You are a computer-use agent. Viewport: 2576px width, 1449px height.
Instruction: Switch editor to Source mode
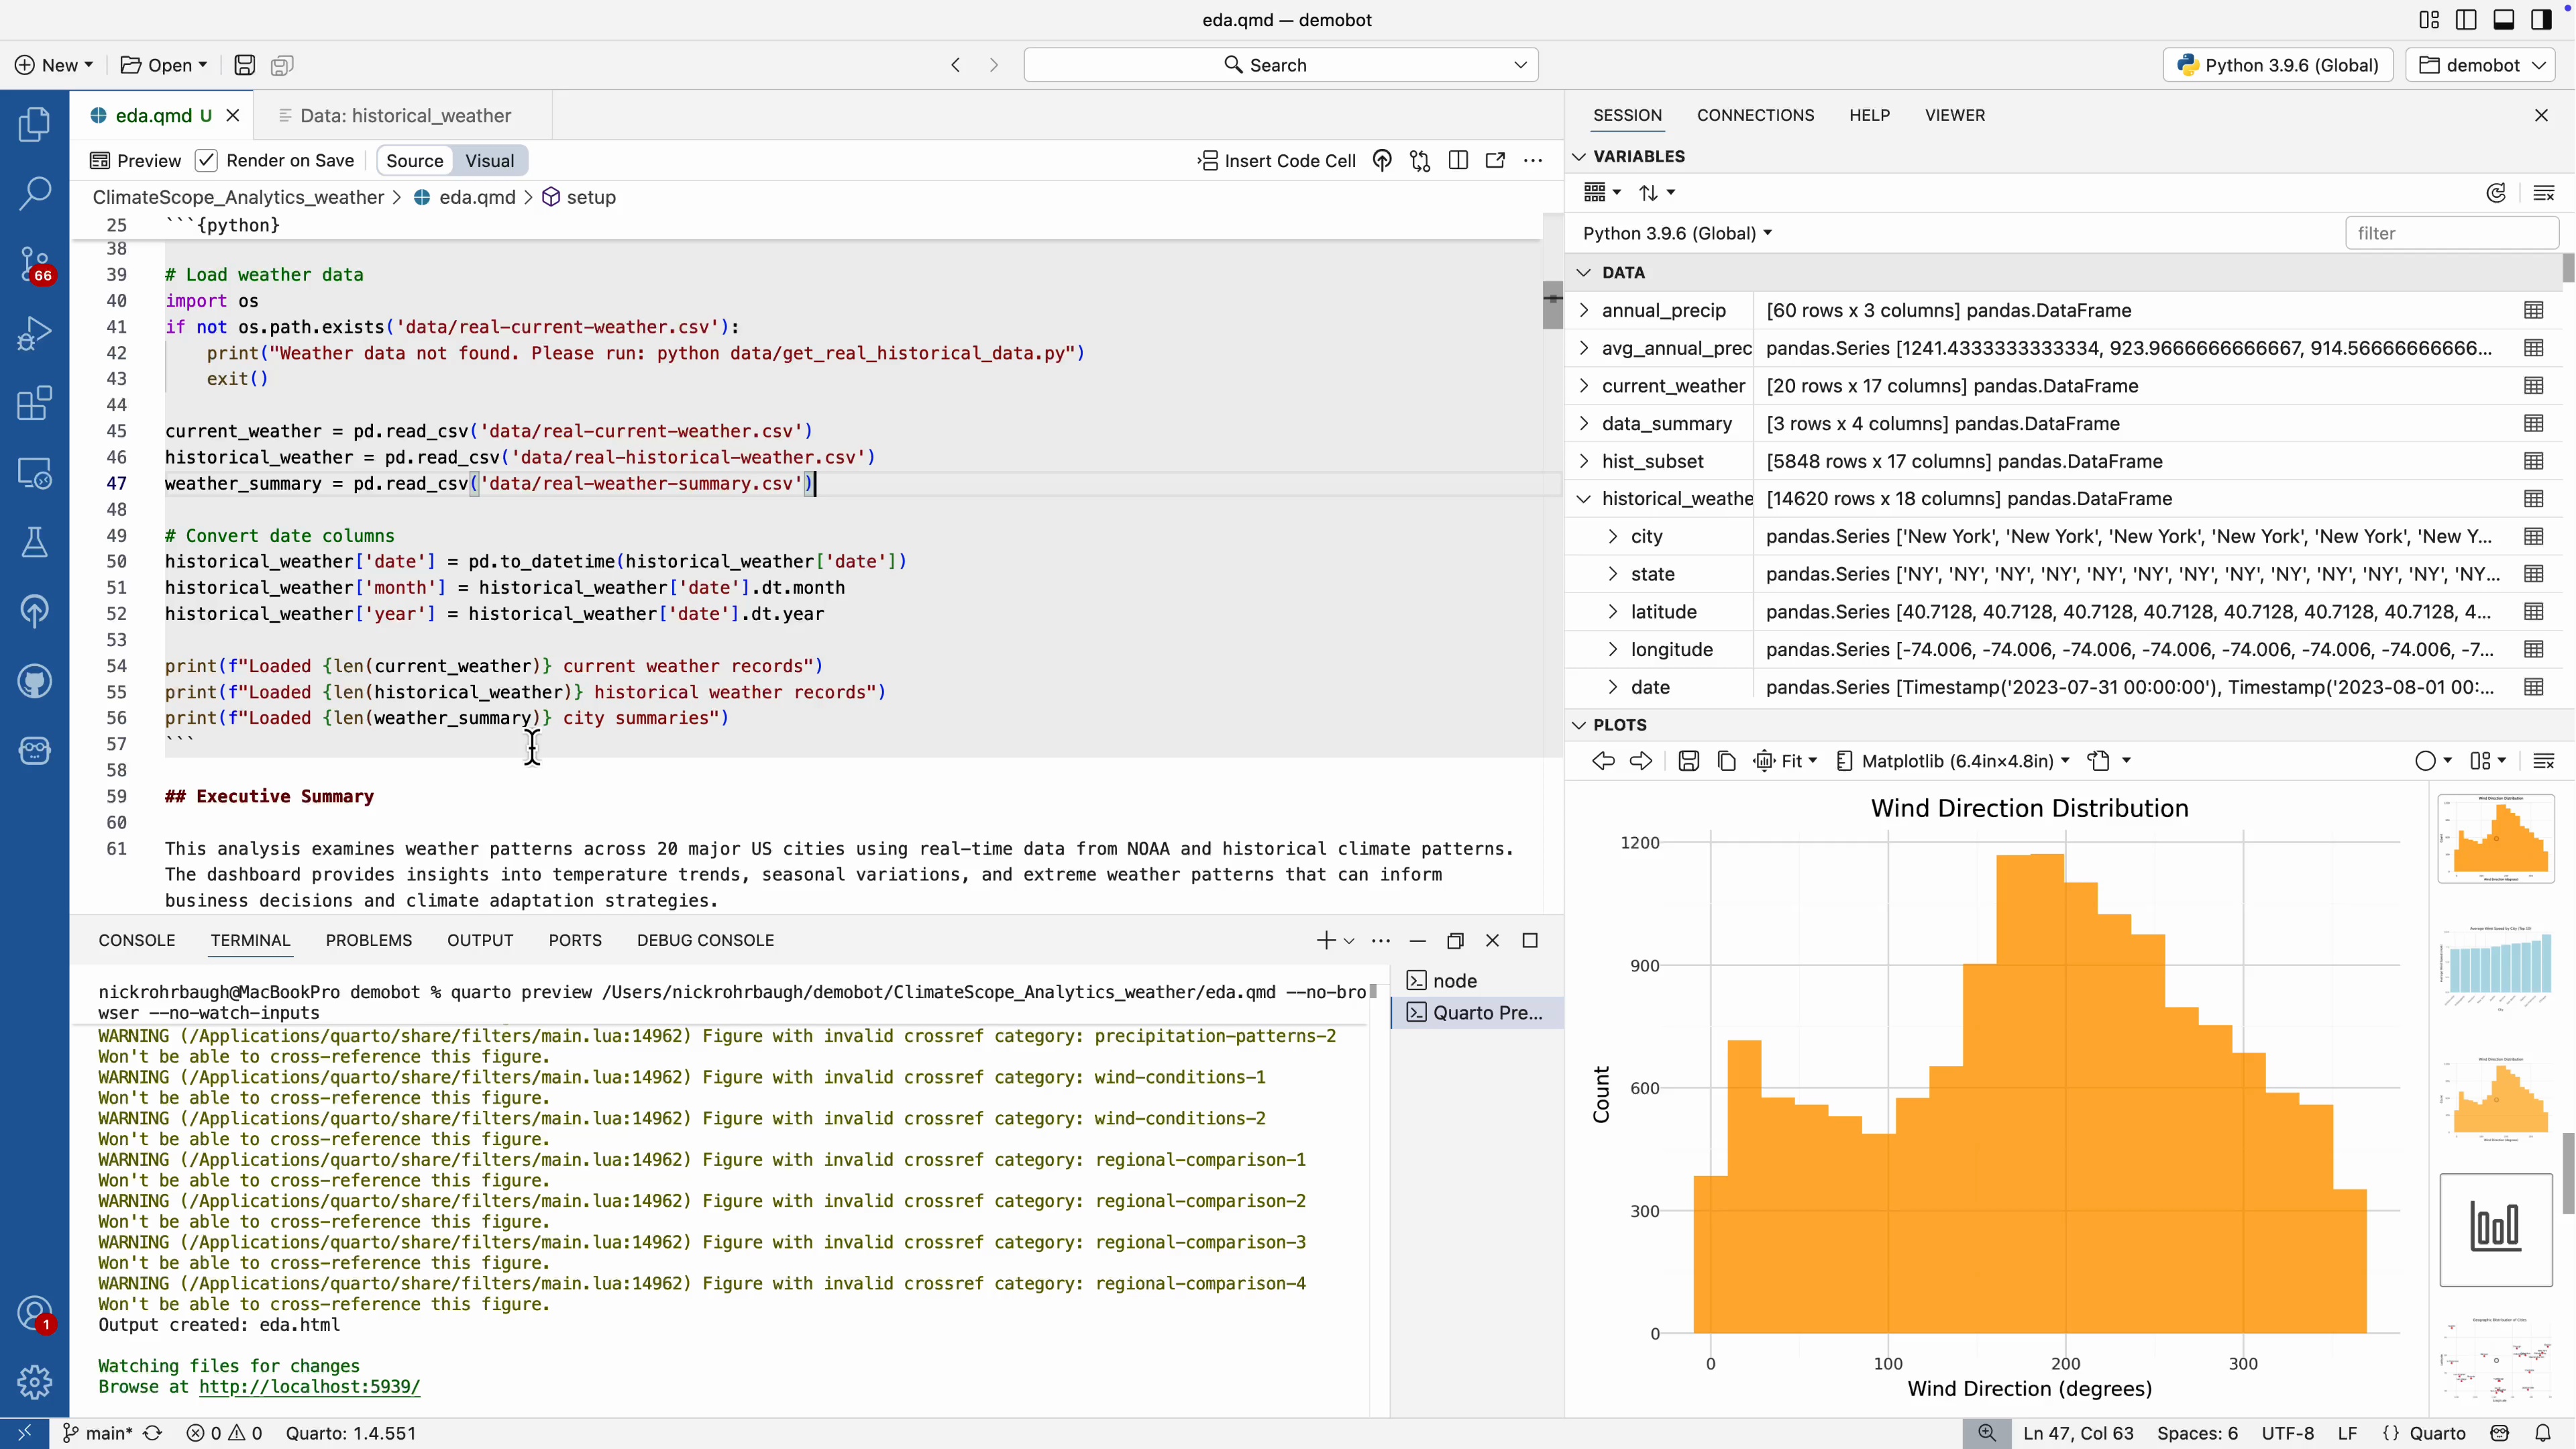tap(414, 160)
